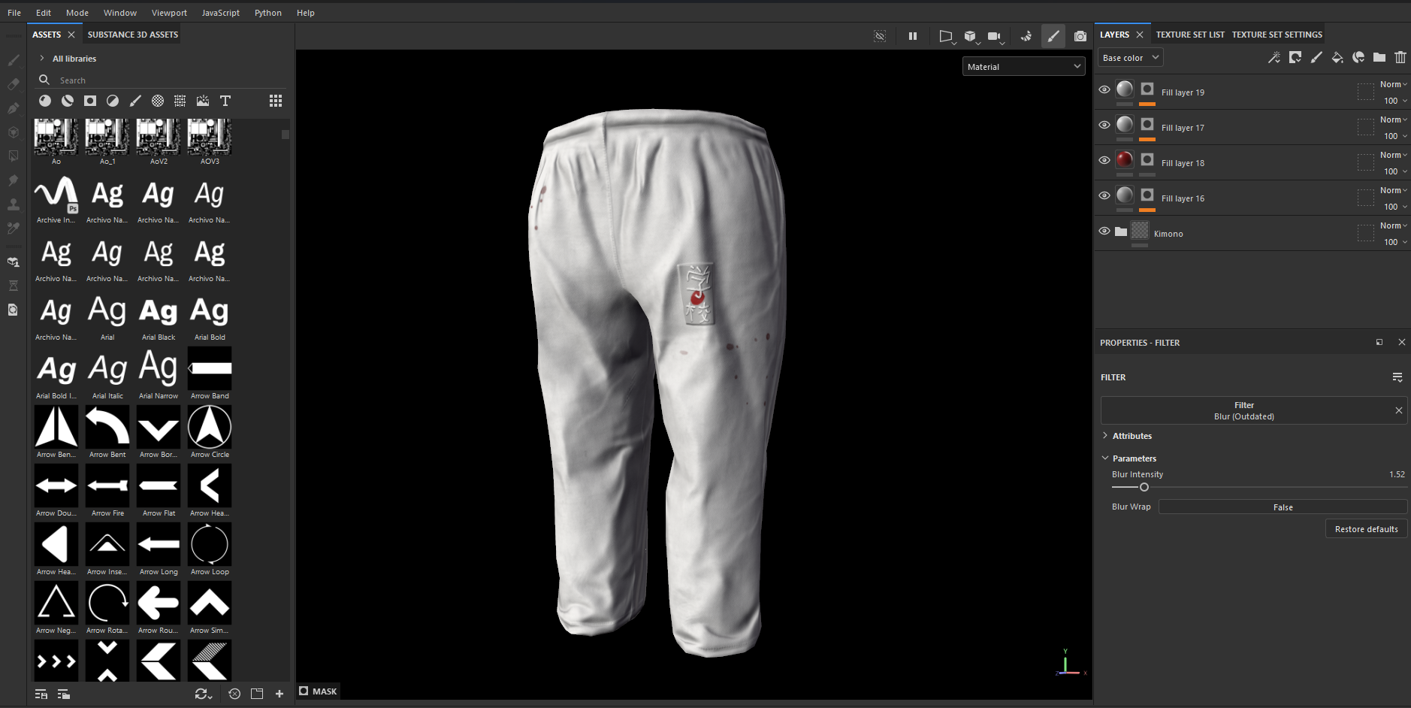The image size is (1411, 708).
Task: Toggle visibility of Fill layer 18
Action: (x=1104, y=160)
